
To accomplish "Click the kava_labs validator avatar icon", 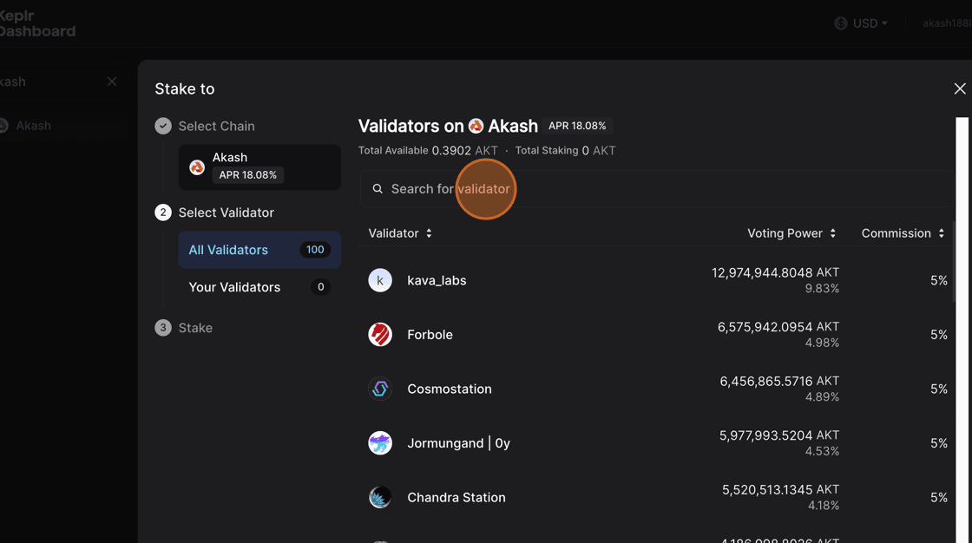I will coord(380,280).
